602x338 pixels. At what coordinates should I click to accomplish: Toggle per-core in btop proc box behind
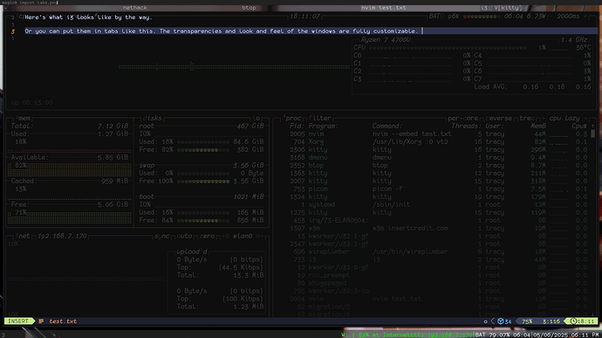pos(463,118)
